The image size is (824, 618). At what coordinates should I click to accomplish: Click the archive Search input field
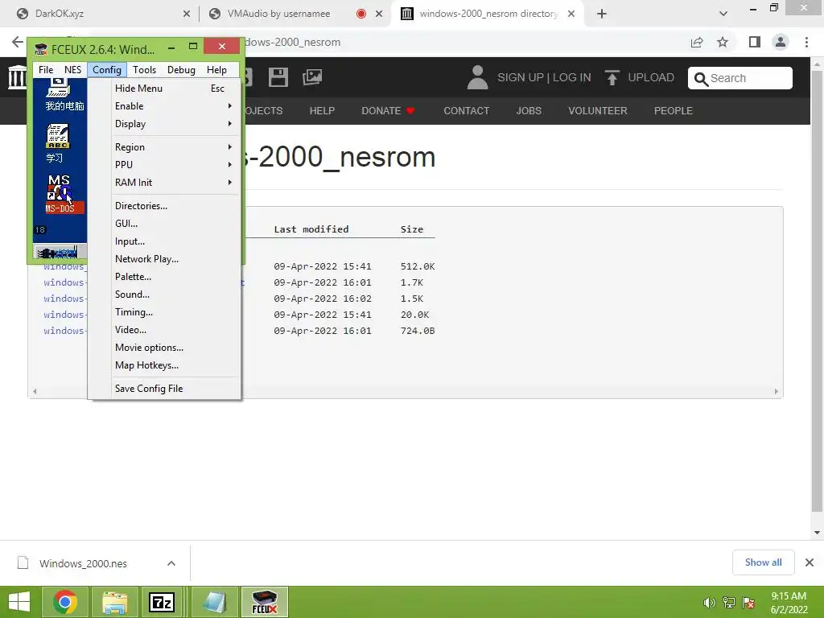coord(740,78)
